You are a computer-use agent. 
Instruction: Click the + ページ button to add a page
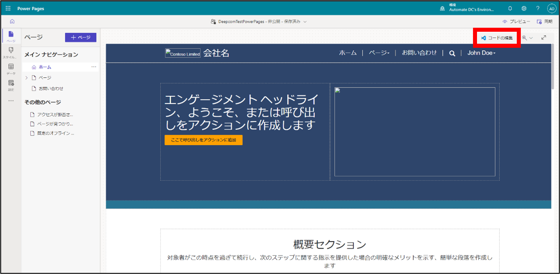pyautogui.click(x=81, y=37)
